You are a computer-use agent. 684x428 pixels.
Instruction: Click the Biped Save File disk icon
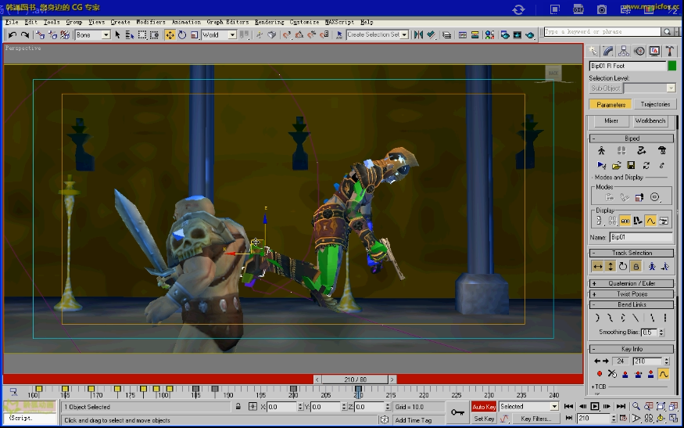631,166
